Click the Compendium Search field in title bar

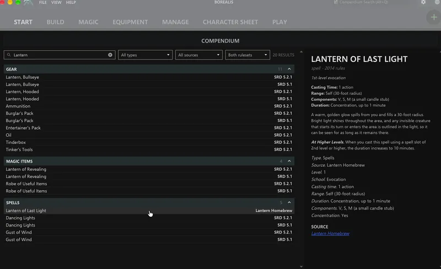[363, 2]
